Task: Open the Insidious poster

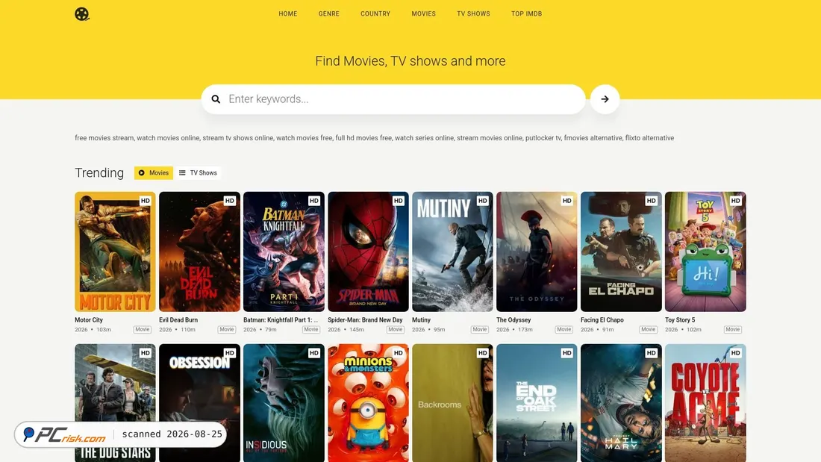Action: (284, 403)
